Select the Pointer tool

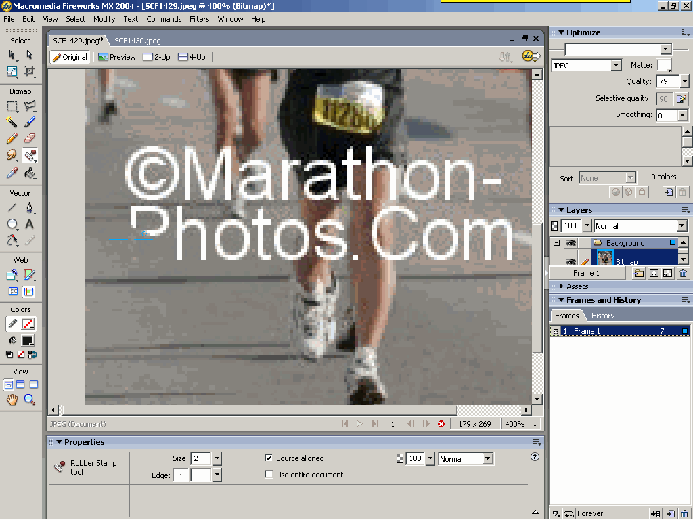pyautogui.click(x=12, y=55)
